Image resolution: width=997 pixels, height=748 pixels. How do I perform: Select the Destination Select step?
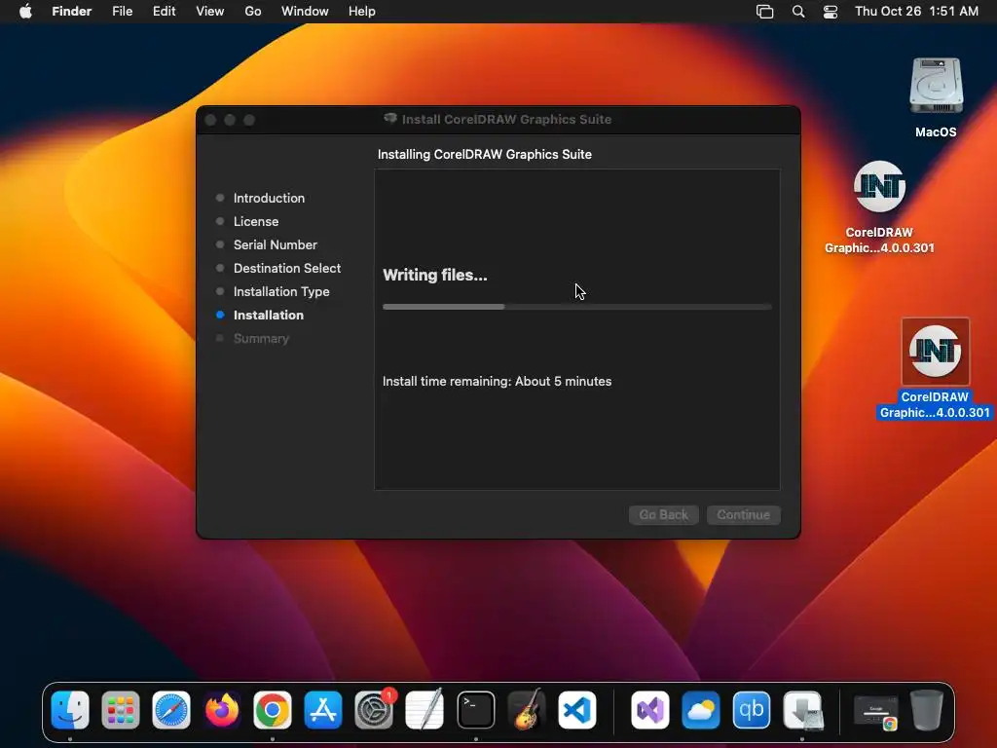coord(287,269)
